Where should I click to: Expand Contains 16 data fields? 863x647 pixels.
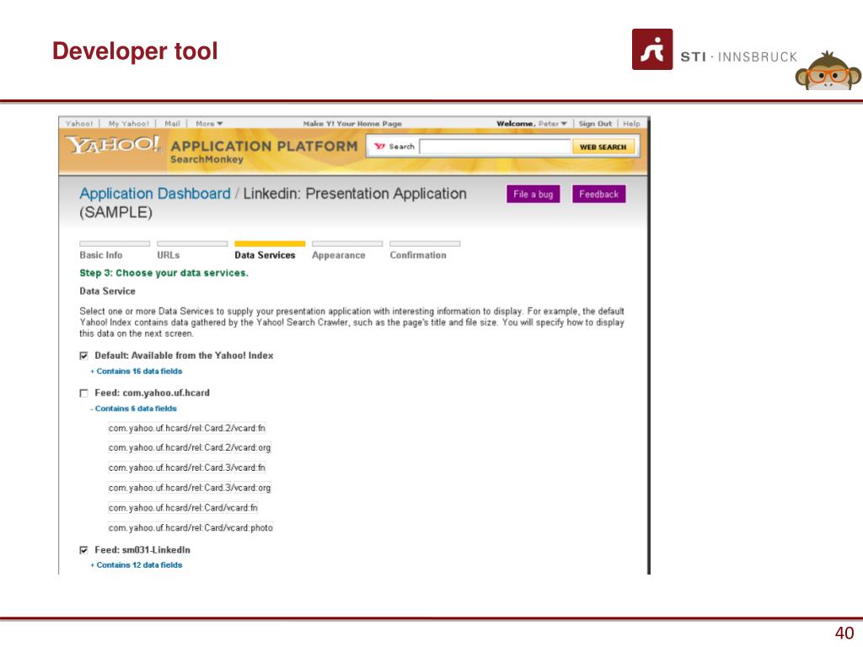(x=137, y=372)
